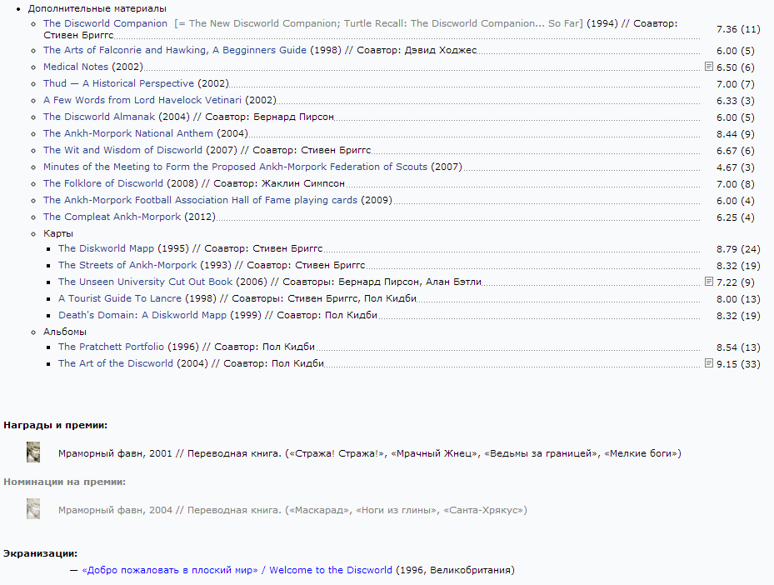
Task: Click rating 8.79 (24) for The Diskworld Mapp
Action: tap(738, 249)
